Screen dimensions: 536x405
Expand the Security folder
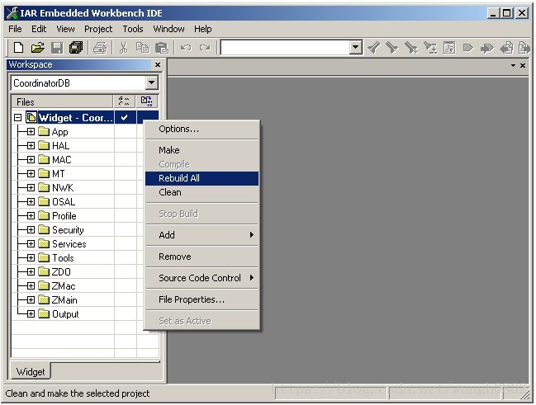(x=31, y=230)
